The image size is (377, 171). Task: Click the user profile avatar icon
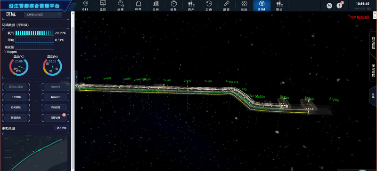point(329,6)
